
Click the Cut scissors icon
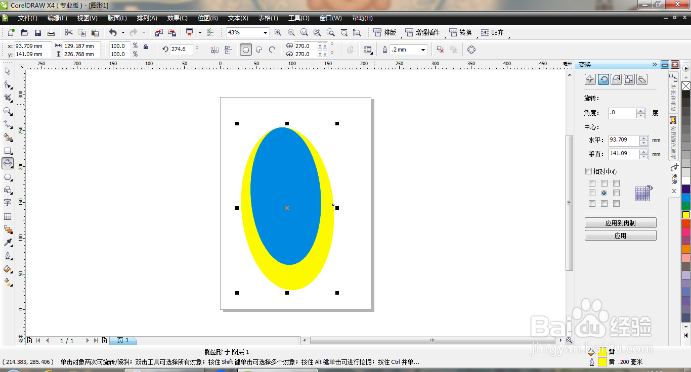coord(69,32)
